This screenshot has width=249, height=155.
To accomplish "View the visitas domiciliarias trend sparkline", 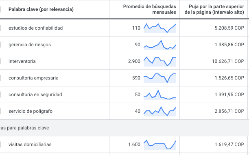I will click(x=160, y=144).
